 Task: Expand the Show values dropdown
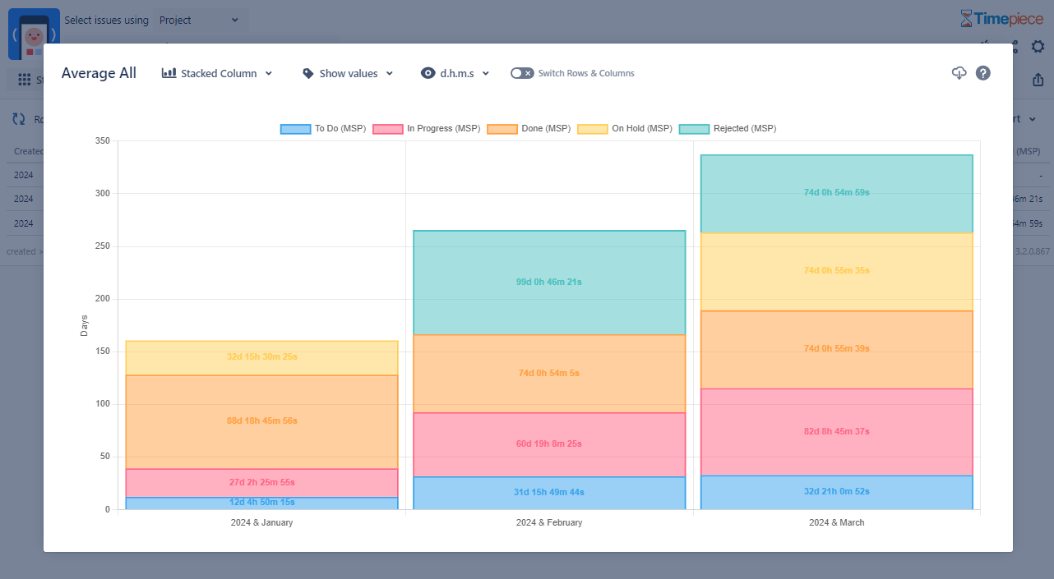tap(348, 73)
